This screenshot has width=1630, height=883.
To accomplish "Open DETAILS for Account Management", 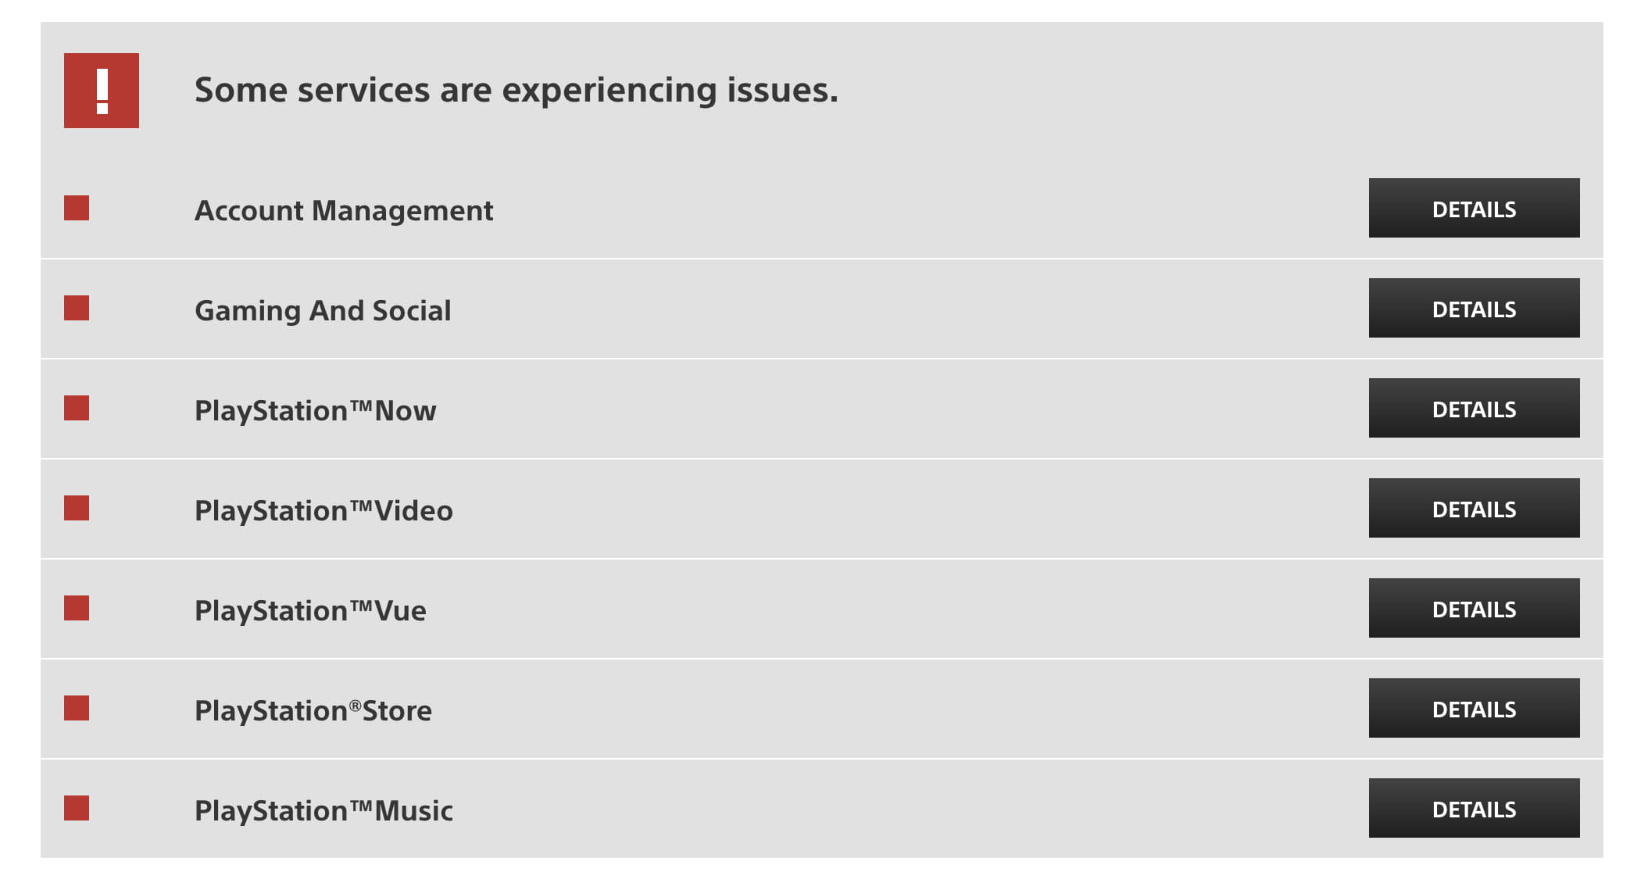I will point(1474,208).
